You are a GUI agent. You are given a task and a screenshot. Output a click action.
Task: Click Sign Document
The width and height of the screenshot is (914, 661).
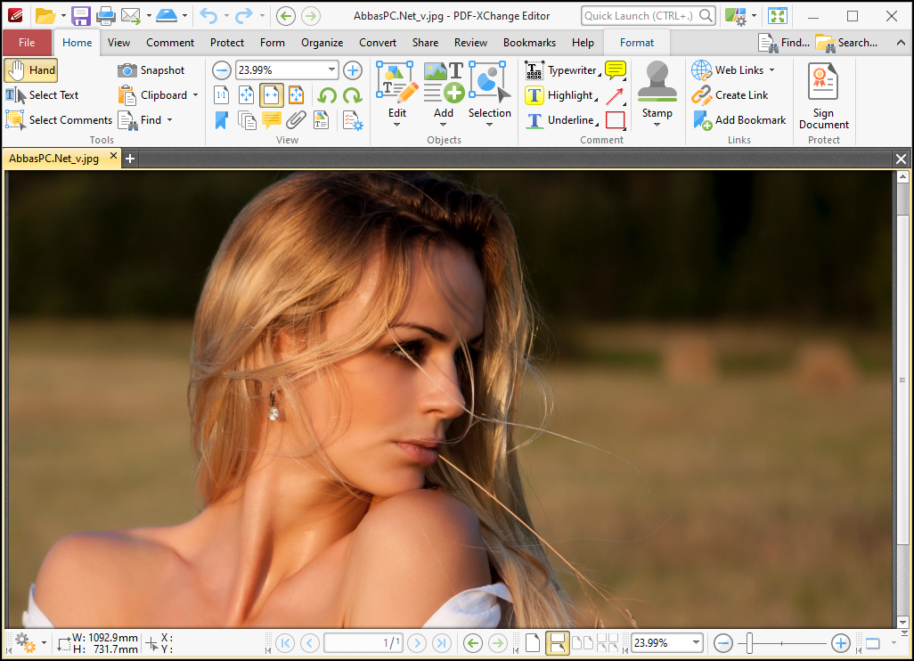(x=824, y=96)
